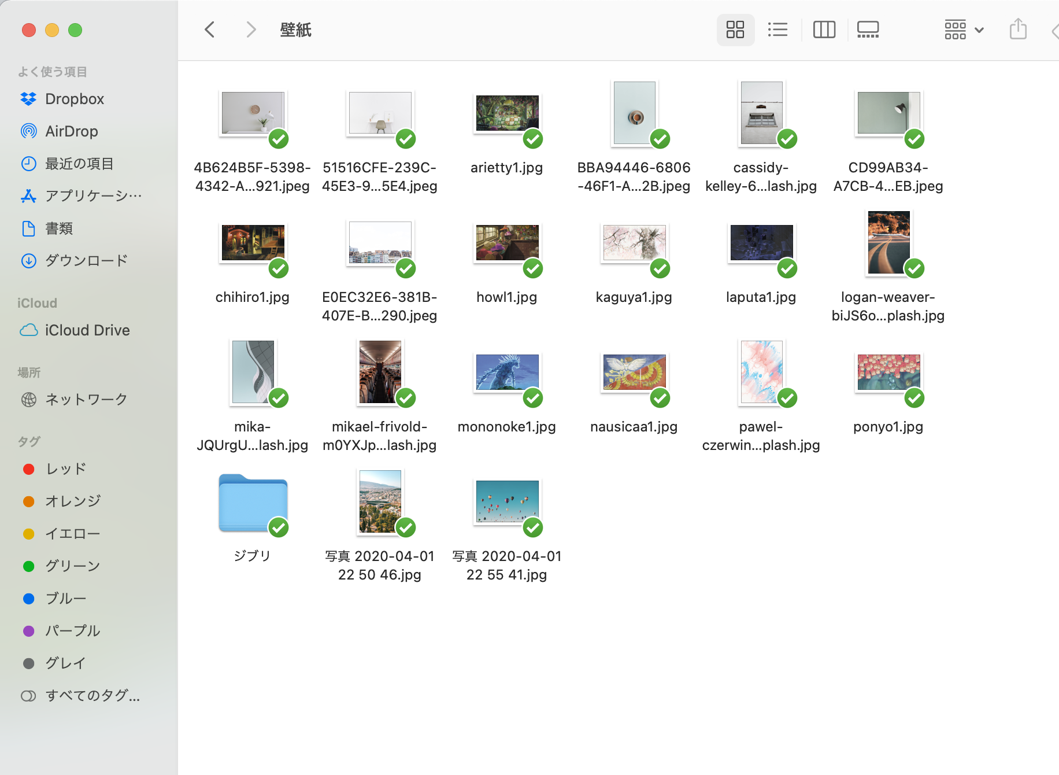This screenshot has width=1059, height=775.
Task: Click the howl1.jpg file name label
Action: coord(507,297)
